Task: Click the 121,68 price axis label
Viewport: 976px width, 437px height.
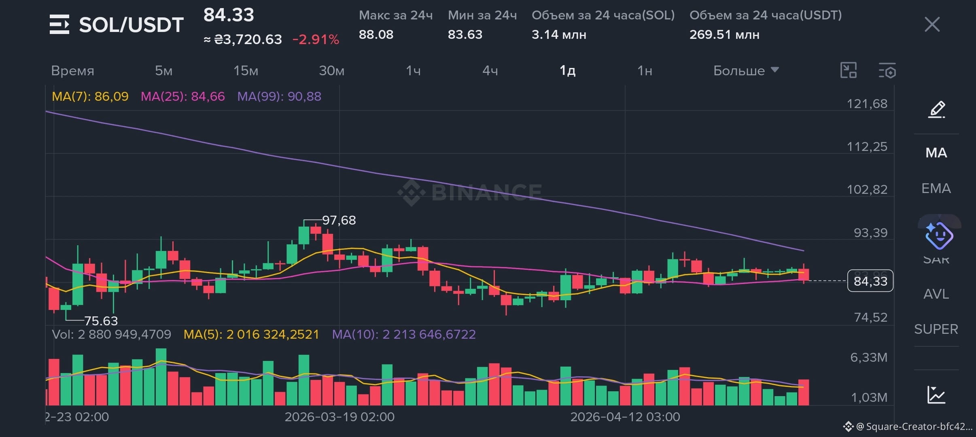Action: point(867,104)
